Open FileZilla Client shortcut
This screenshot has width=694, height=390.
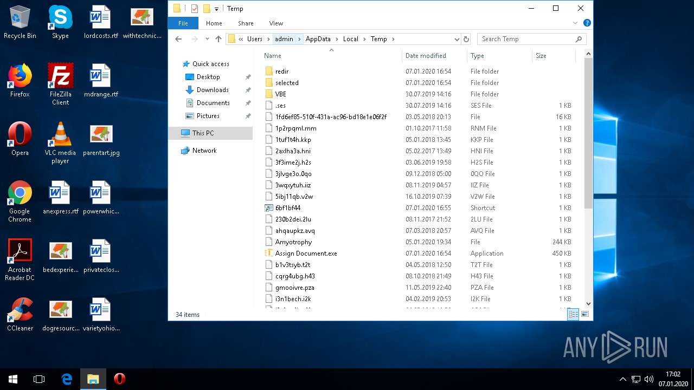(60, 84)
